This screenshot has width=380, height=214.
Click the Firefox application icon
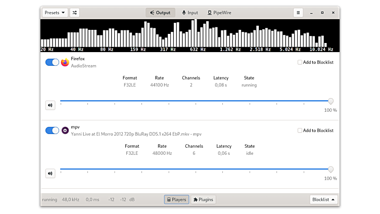click(65, 62)
